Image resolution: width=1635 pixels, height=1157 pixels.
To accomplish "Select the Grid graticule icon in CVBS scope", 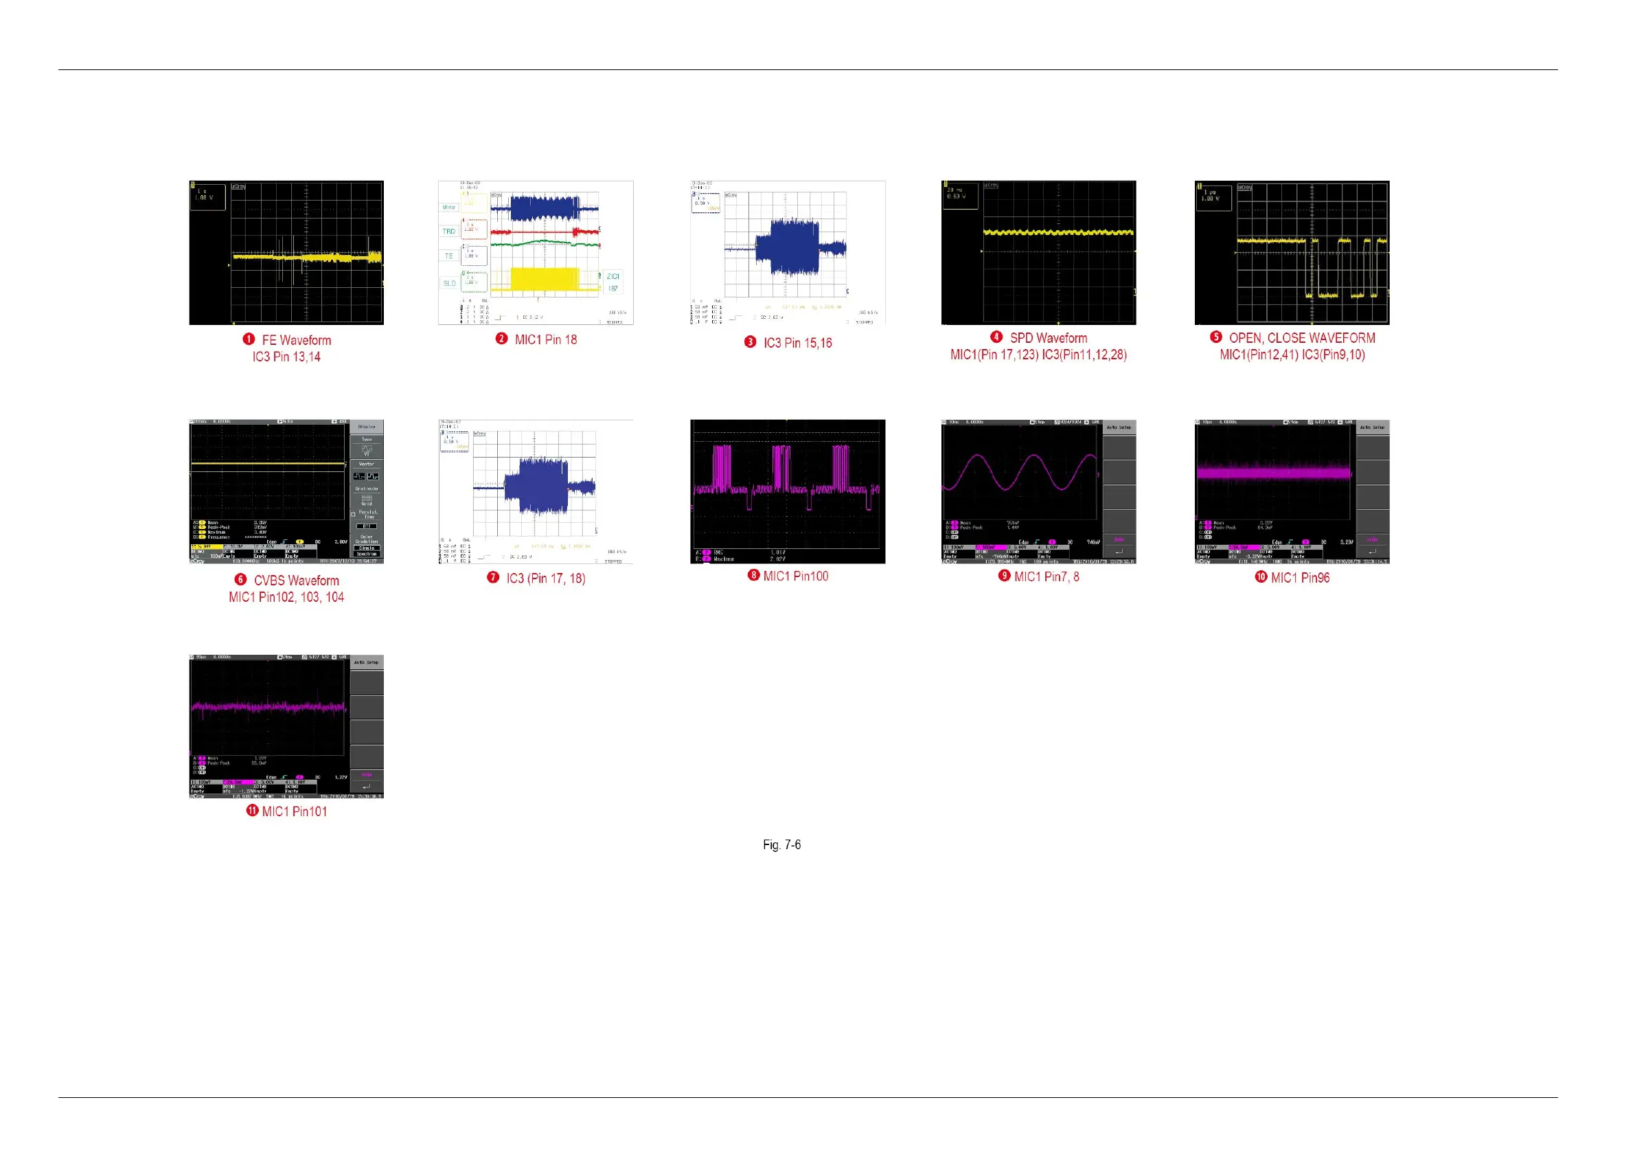I will tap(367, 499).
